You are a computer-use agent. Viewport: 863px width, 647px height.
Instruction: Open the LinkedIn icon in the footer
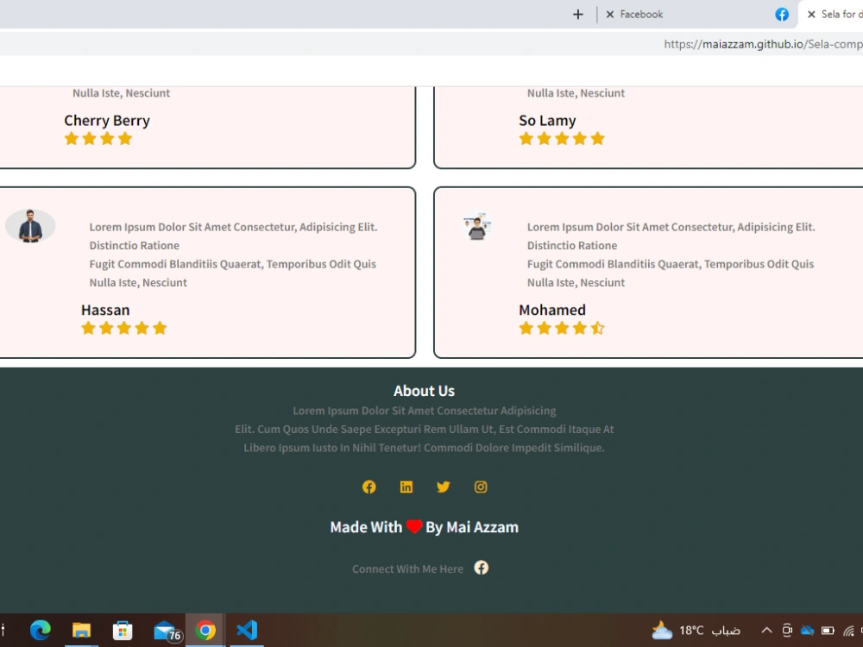pyautogui.click(x=406, y=487)
